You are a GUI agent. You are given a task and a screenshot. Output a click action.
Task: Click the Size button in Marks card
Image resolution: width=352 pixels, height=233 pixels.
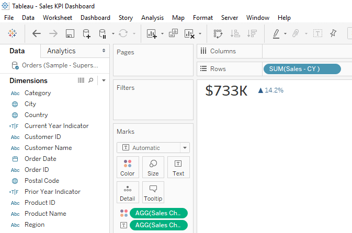153,167
